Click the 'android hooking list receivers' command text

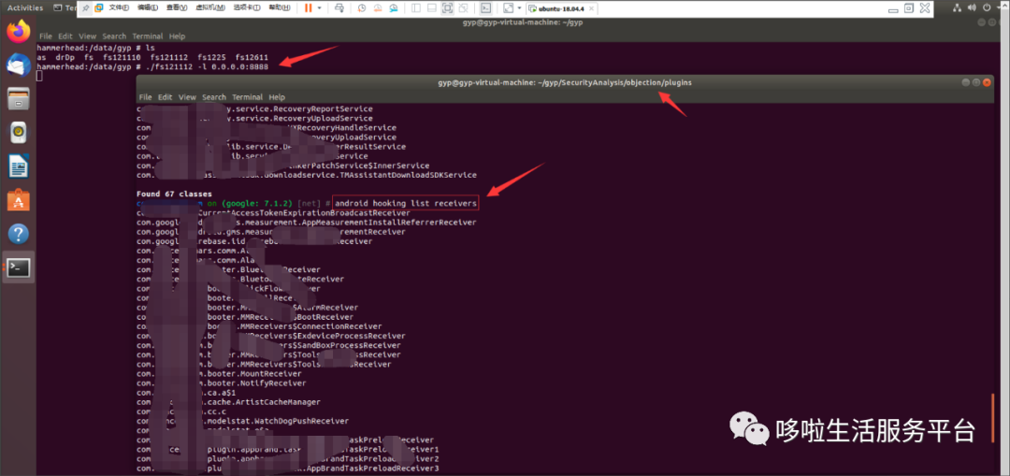[406, 203]
